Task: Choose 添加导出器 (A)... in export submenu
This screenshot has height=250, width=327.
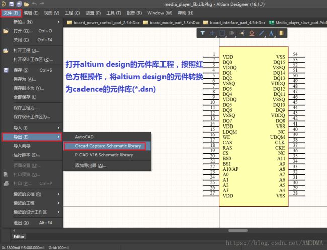Action: (x=107, y=166)
